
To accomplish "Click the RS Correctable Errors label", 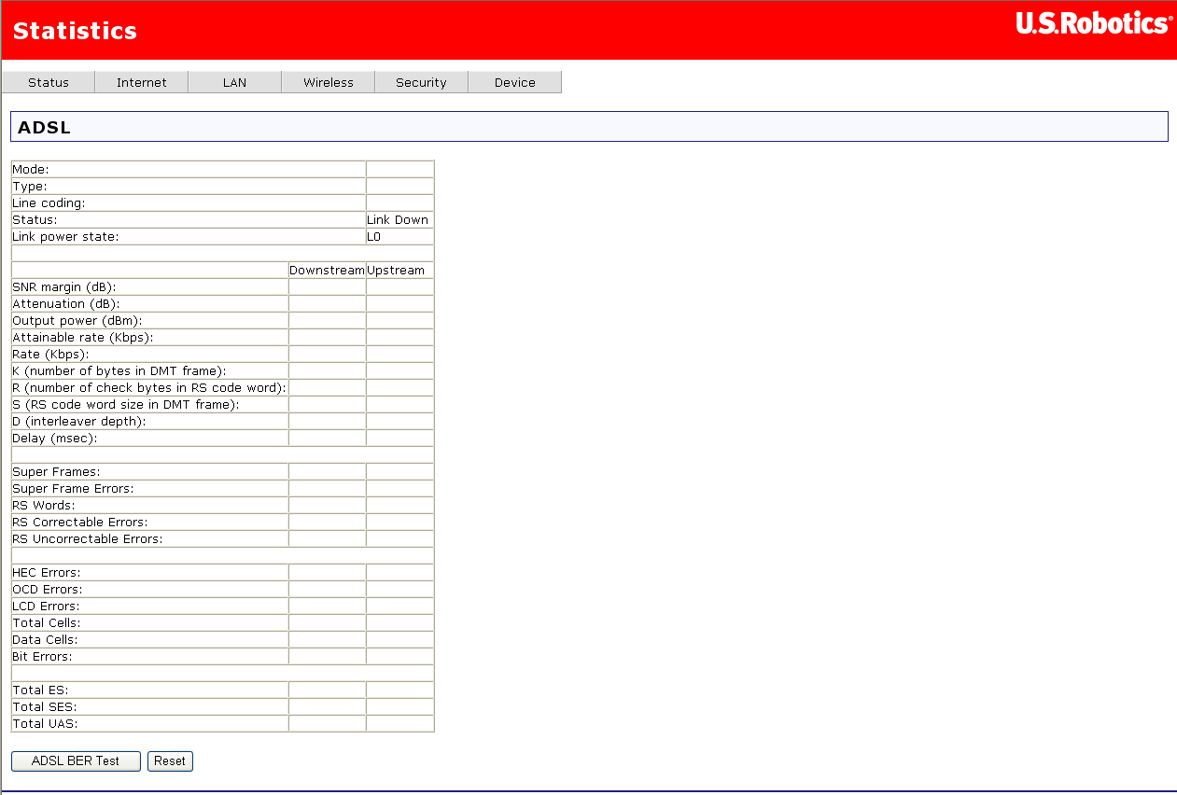I will [80, 523].
